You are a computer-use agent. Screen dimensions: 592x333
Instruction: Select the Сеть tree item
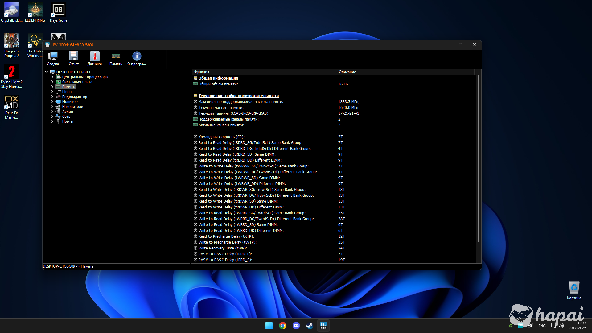tap(66, 117)
